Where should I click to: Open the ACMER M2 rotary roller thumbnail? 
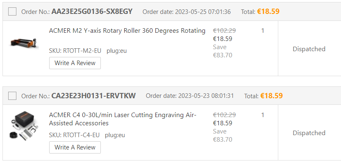[x=24, y=43]
